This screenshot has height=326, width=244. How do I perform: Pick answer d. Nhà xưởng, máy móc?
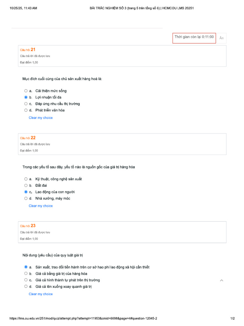pyautogui.click(x=26, y=198)
